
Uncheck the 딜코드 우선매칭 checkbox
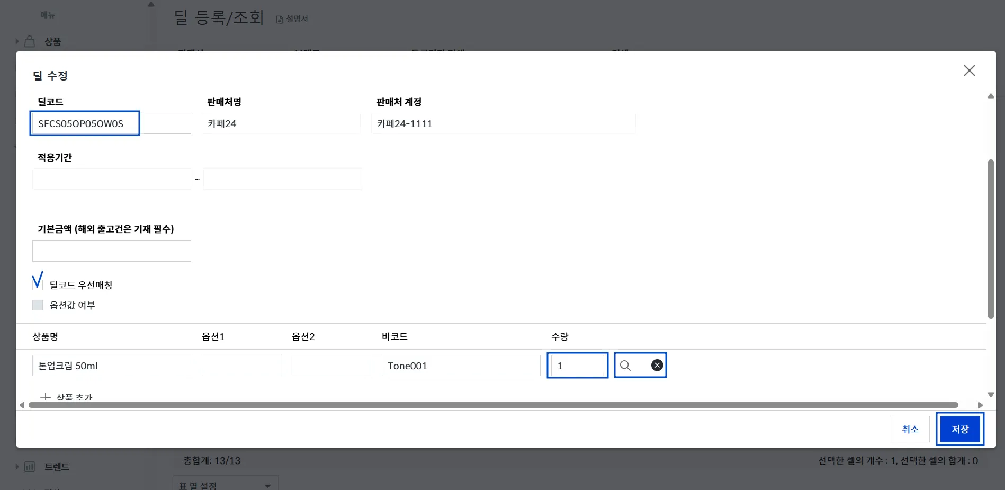pyautogui.click(x=38, y=282)
